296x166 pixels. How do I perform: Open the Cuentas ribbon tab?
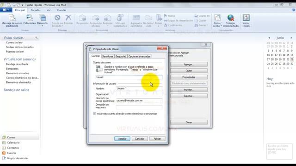[62, 10]
